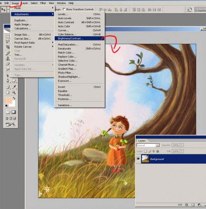Open the Filter menu
Image resolution: width=206 pixels, height=209 pixels.
pos(43,3)
